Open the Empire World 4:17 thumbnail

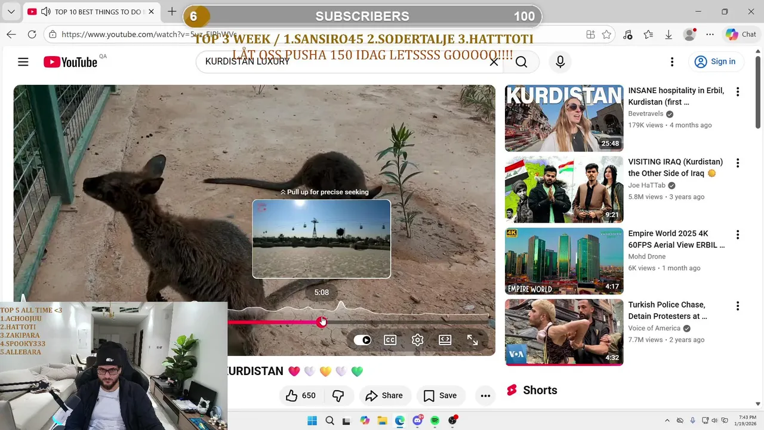pos(564,262)
